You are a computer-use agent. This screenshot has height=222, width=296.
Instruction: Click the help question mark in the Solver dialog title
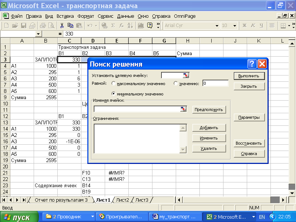coord(252,64)
